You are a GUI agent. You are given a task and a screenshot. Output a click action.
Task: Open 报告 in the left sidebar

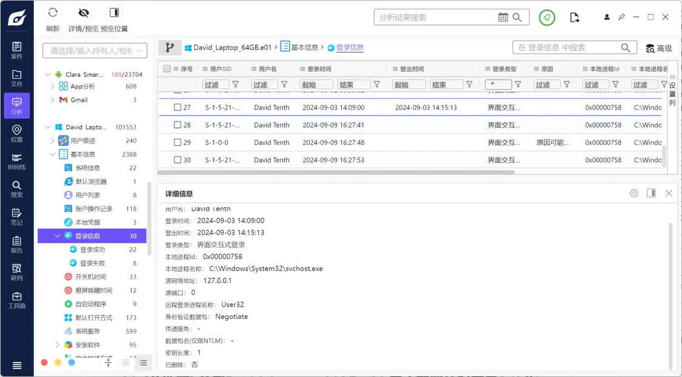click(16, 245)
